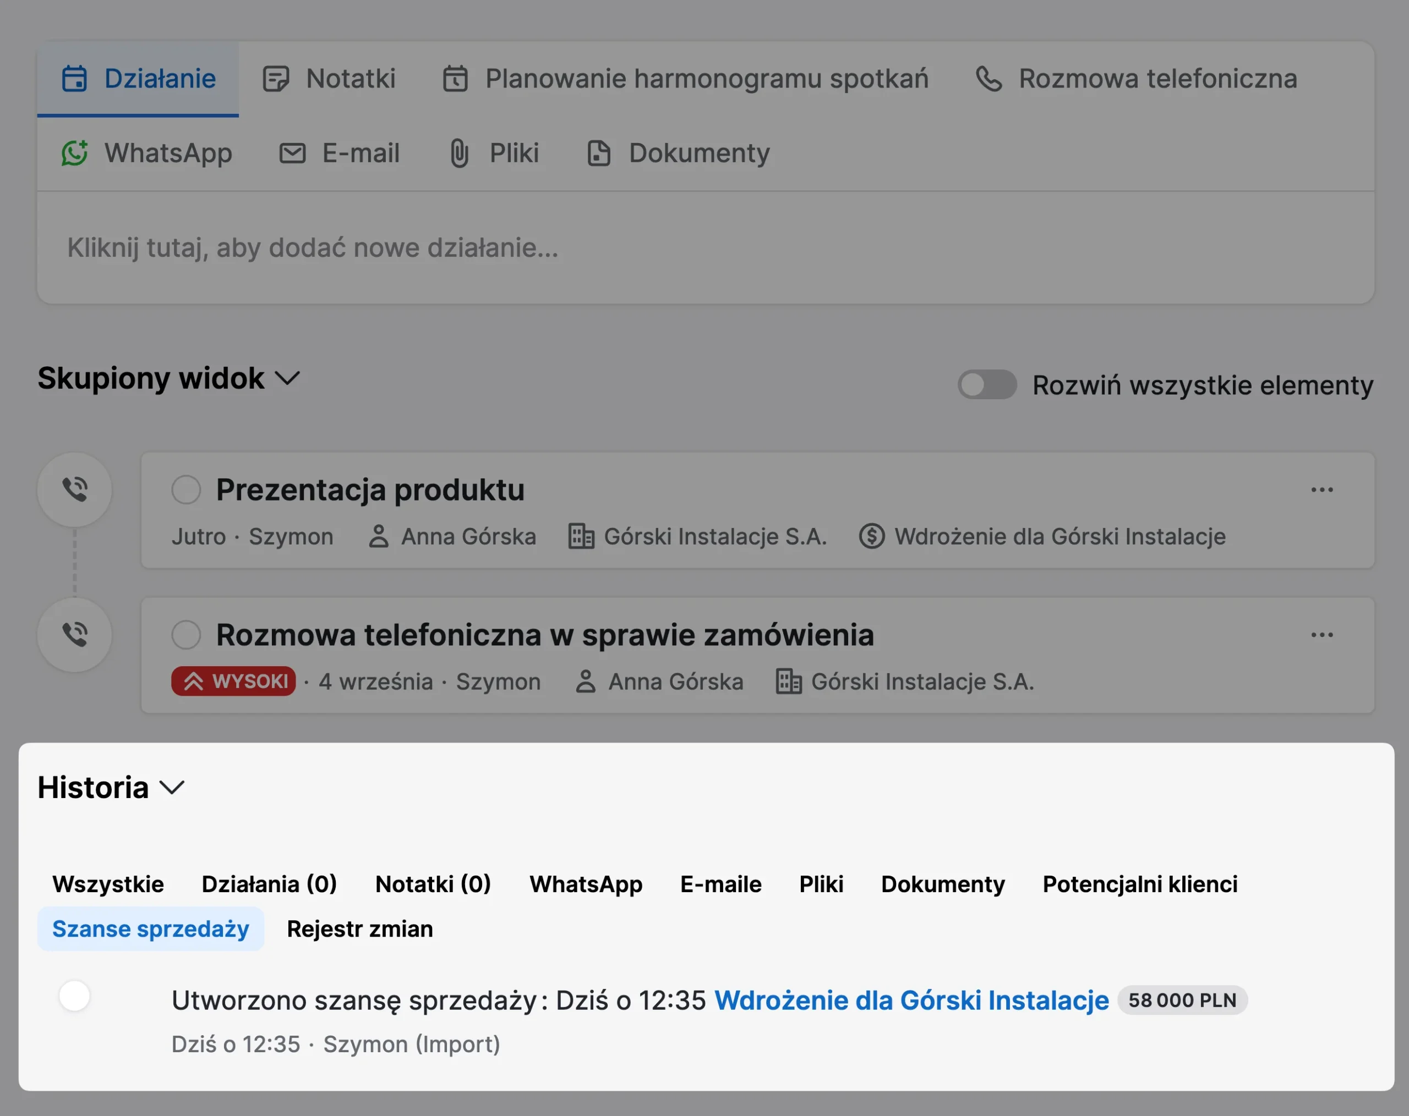Expand the Skupiony widok dropdown

168,378
